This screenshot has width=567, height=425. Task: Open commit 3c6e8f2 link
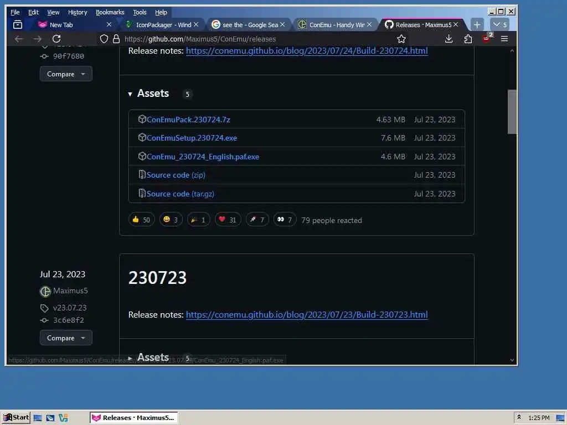(x=68, y=320)
